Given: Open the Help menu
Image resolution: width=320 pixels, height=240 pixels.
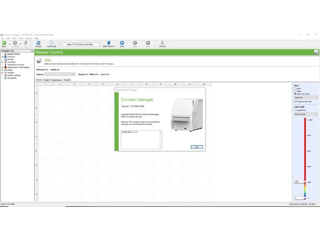Looking at the screenshot, I should pyautogui.click(x=36, y=38).
